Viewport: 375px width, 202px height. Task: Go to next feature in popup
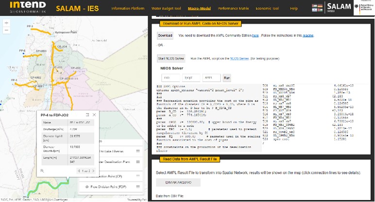[93, 171]
